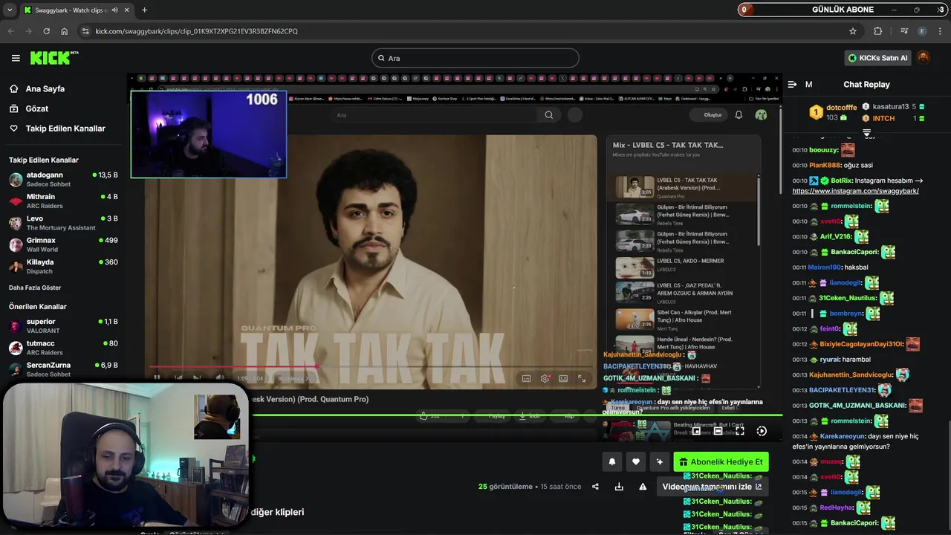This screenshot has width=951, height=535.
Task: Skip to next track in embedded YouTube player
Action: [x=196, y=377]
